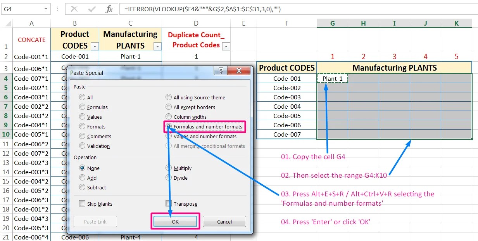478x241 pixels.
Task: Click the Code-007 cell in Product CODES list
Action: [286, 134]
